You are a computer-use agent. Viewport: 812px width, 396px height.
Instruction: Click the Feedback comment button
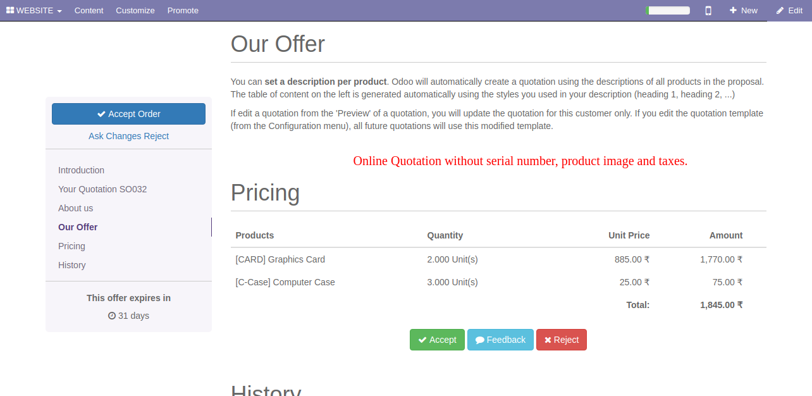500,340
